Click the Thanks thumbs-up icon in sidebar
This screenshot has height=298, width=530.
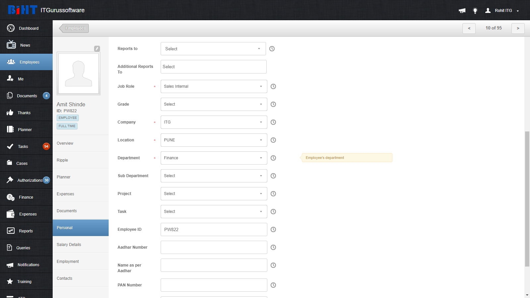click(10, 113)
